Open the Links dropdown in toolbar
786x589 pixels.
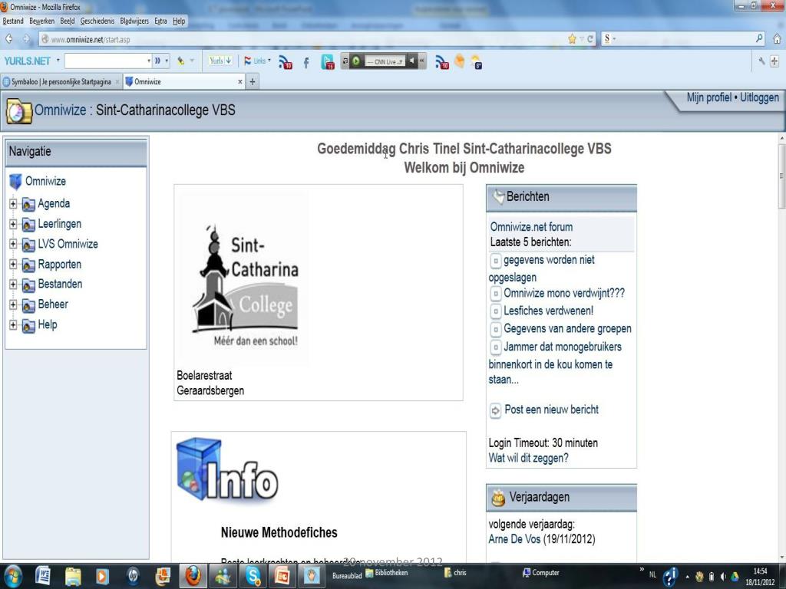(257, 61)
